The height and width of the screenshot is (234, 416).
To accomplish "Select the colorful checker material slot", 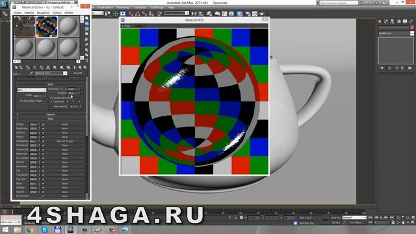I will [47, 27].
